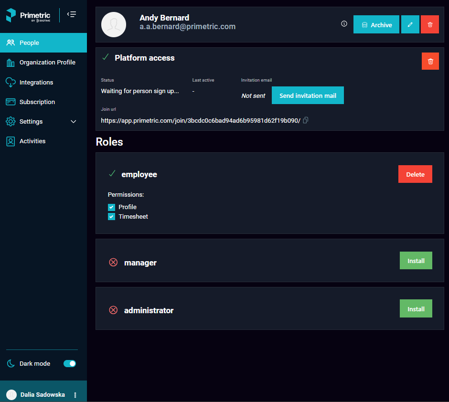Click the info icon next to Archive
Image resolution: width=449 pixels, height=402 pixels.
344,24
